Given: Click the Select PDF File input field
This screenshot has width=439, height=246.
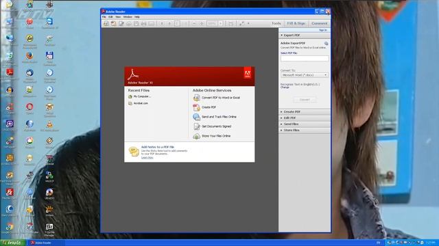Looking at the screenshot, I should [305, 58].
